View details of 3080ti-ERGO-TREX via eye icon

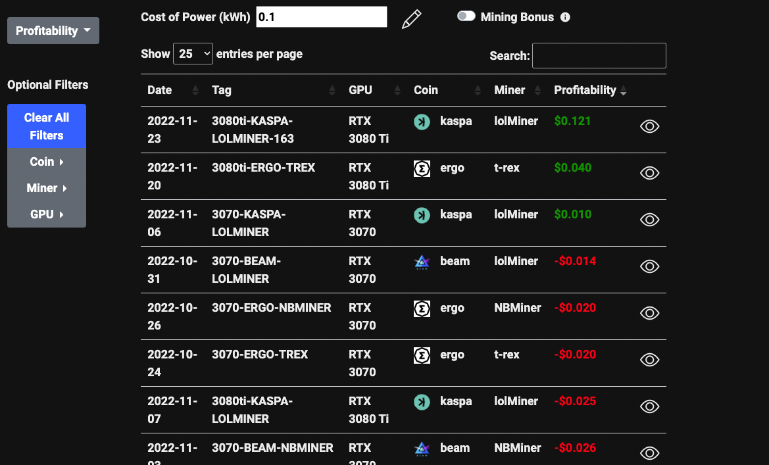point(649,173)
